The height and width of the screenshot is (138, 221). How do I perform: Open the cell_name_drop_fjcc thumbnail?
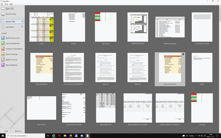[x=42, y=68]
